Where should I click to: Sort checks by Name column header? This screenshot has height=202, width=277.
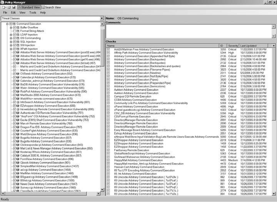click(162, 46)
